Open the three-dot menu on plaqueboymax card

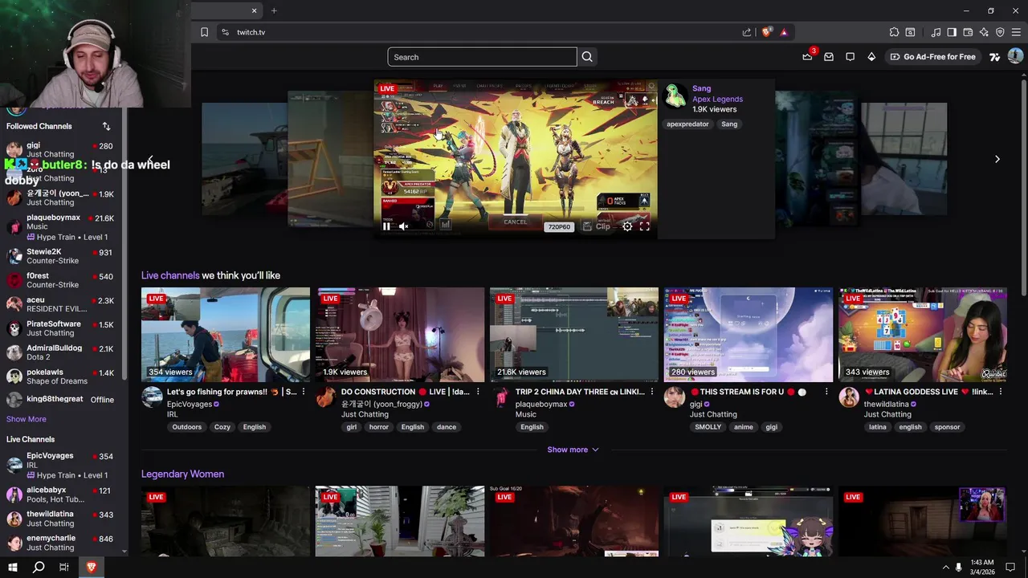(652, 392)
